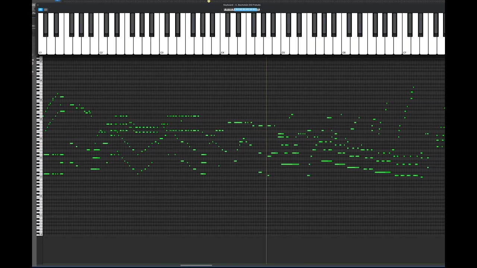Click C0 on the piano roll's vertical keyboard

40,196
